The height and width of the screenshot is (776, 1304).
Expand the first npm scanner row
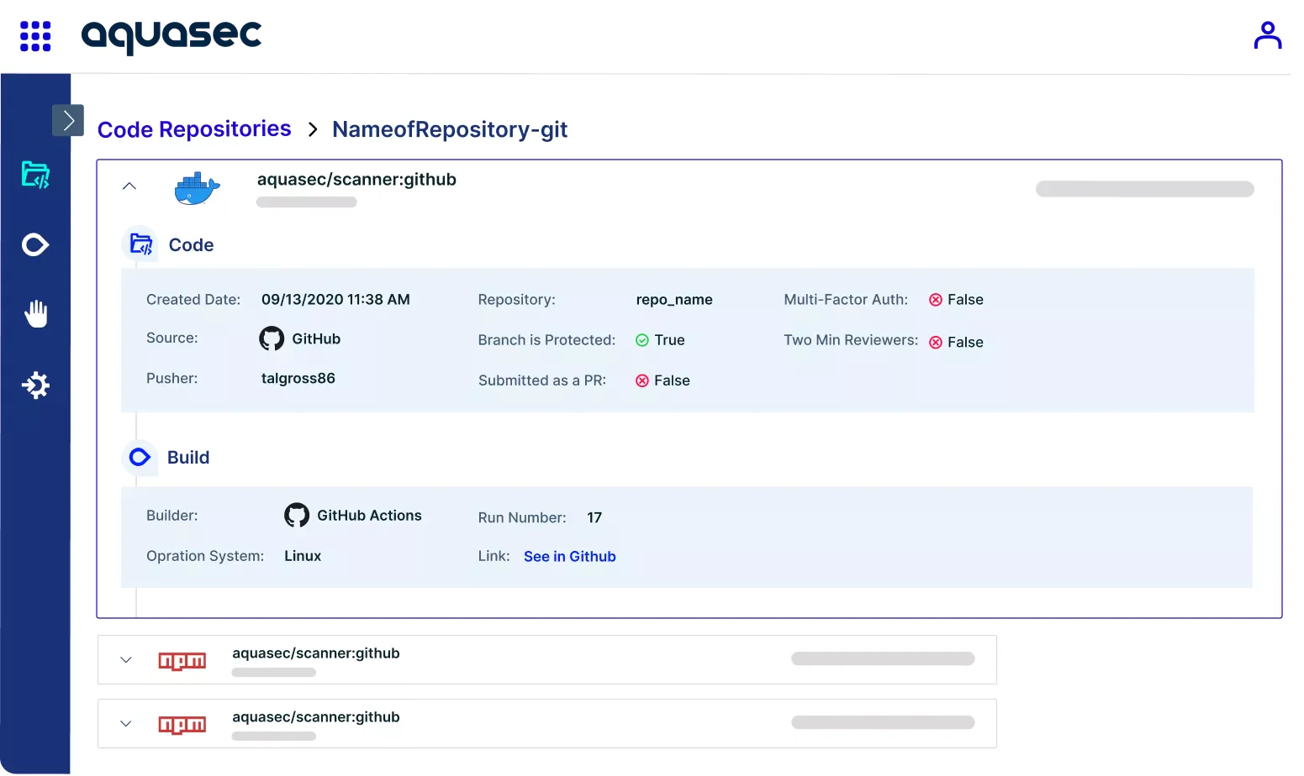click(x=126, y=660)
